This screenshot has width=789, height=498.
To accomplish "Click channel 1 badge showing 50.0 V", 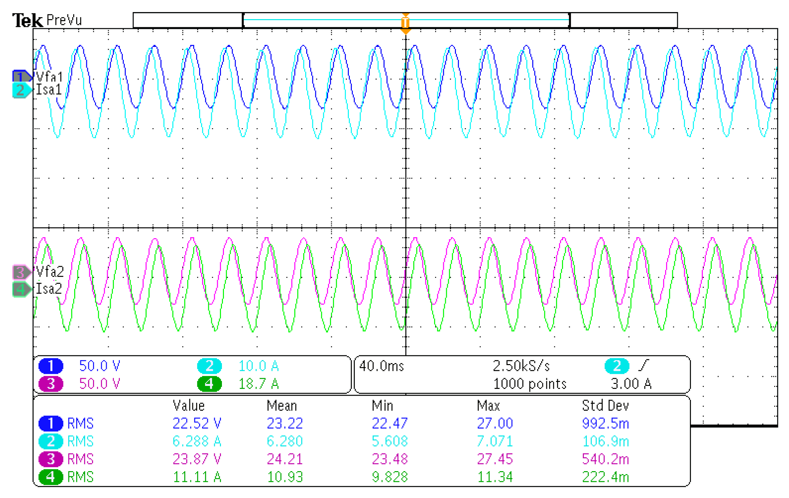I will click(51, 366).
